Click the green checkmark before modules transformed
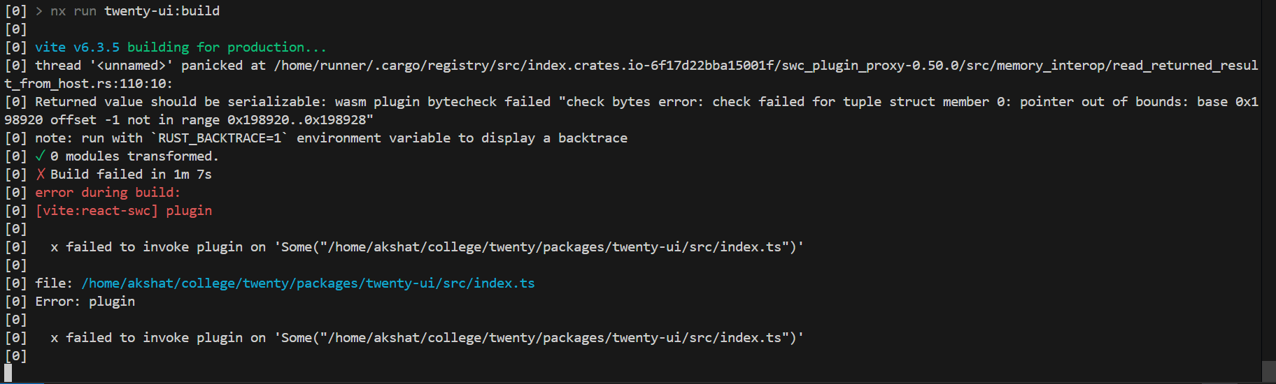Image resolution: width=1276 pixels, height=384 pixels. pos(40,156)
